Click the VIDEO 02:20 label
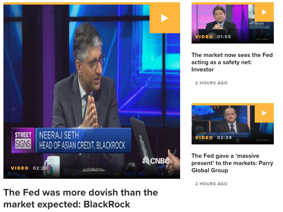 tap(29, 168)
